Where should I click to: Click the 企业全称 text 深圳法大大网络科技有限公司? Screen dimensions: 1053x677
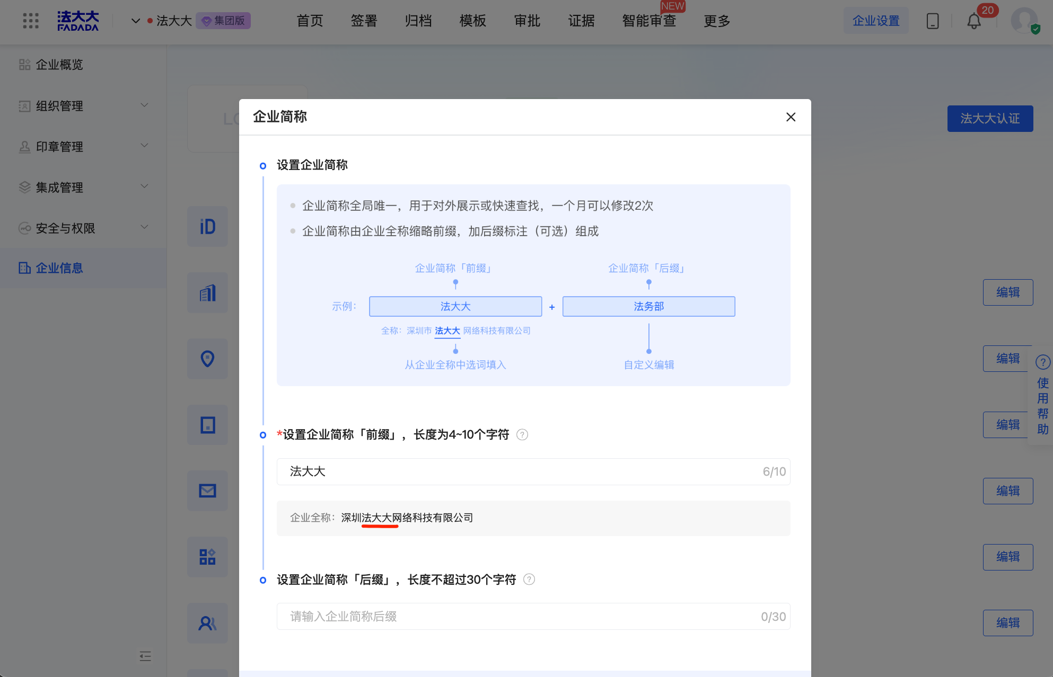(407, 518)
